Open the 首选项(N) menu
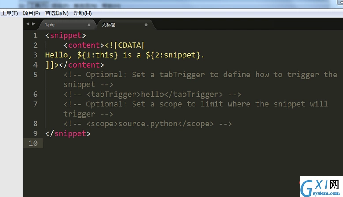Image resolution: width=343 pixels, height=197 pixels. (57, 13)
